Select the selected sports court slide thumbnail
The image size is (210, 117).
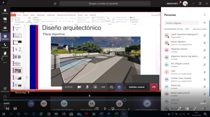tap(17, 70)
